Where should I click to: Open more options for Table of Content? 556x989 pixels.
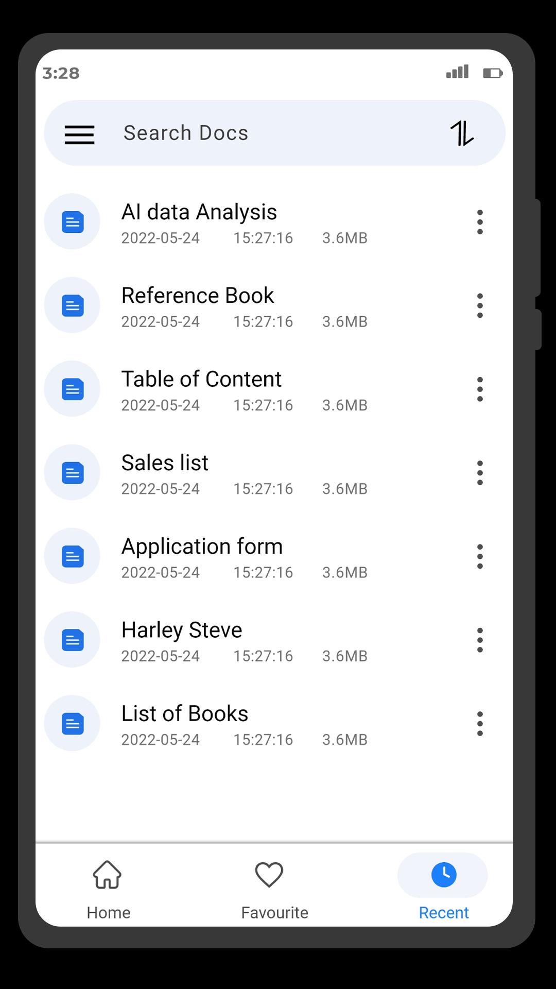tap(480, 389)
